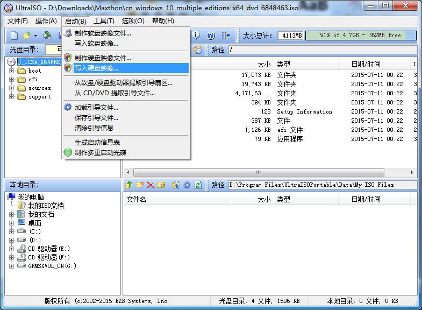
Task: Select 我的电脑 root node
Action: (x=31, y=197)
